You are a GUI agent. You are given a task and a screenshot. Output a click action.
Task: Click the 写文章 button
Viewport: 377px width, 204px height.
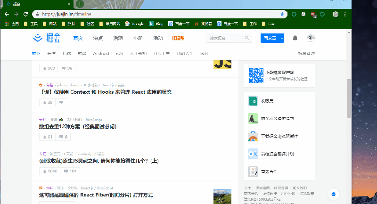point(270,38)
